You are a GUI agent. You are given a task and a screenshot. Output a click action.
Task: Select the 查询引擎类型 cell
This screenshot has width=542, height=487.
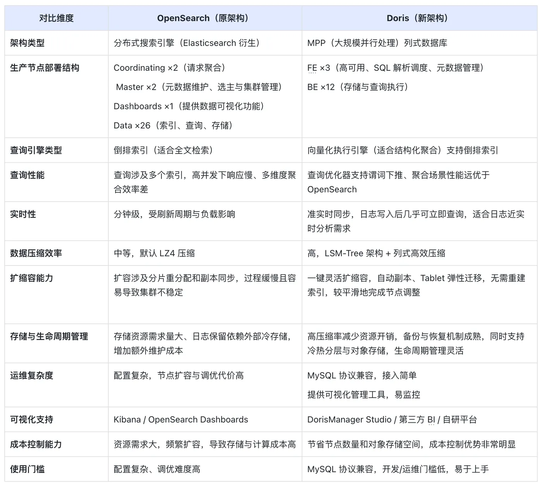tap(37, 150)
